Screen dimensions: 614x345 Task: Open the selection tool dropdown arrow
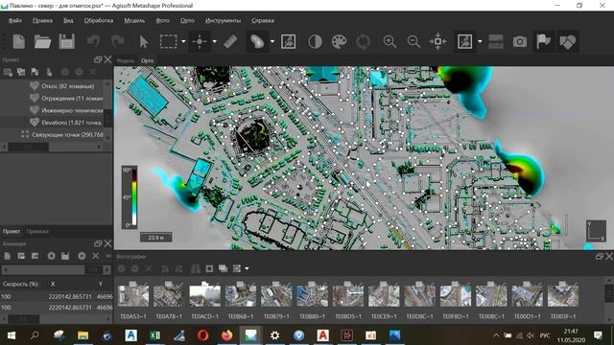[x=183, y=41]
